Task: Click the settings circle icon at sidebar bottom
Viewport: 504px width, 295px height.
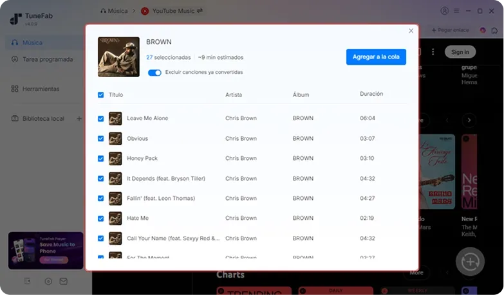Action: coord(48,282)
